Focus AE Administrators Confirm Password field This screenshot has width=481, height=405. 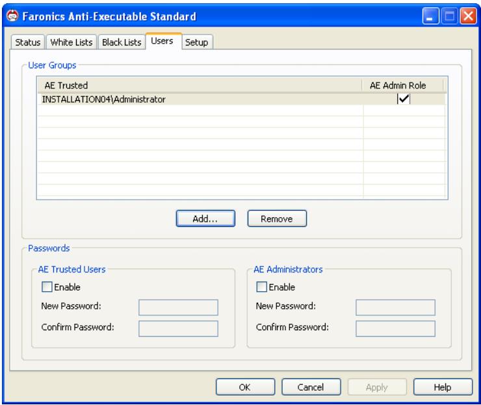(x=395, y=328)
